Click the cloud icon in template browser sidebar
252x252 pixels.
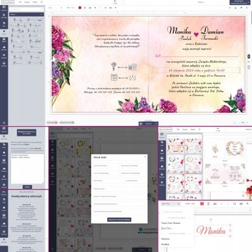(162, 167)
